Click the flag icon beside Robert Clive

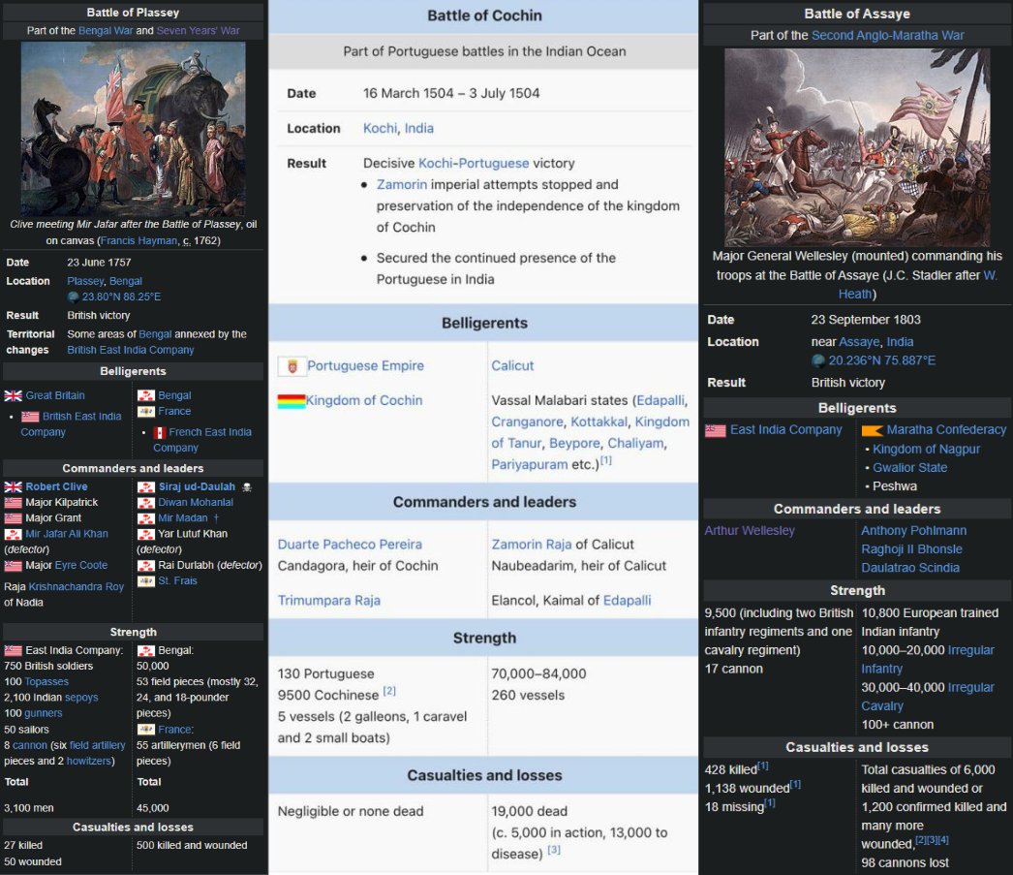pos(13,486)
